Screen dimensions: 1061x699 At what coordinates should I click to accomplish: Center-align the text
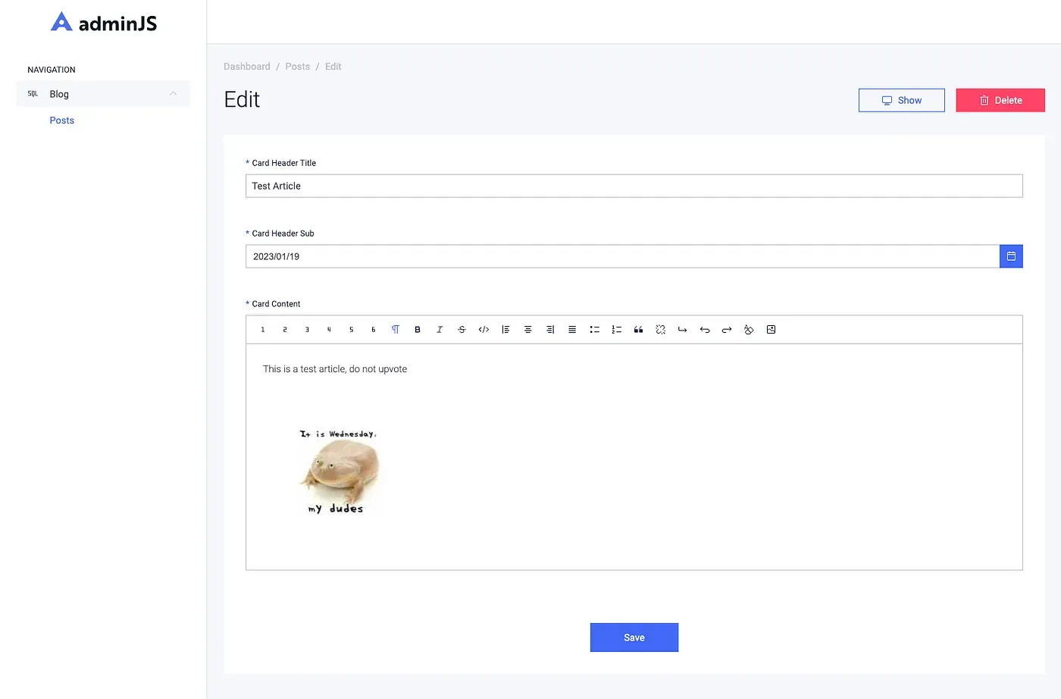pyautogui.click(x=528, y=330)
